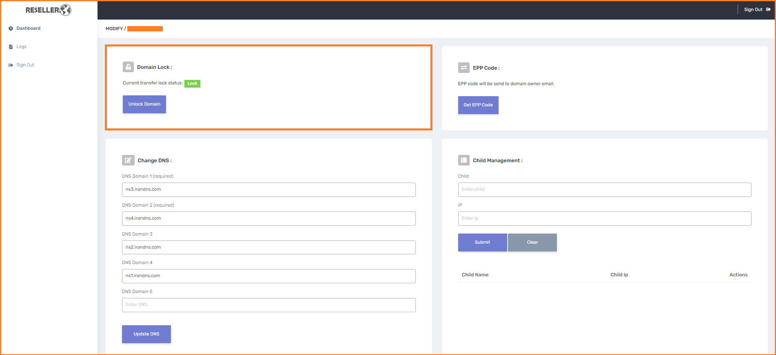
Task: Request the code with Get EPP Code
Action: coord(478,105)
